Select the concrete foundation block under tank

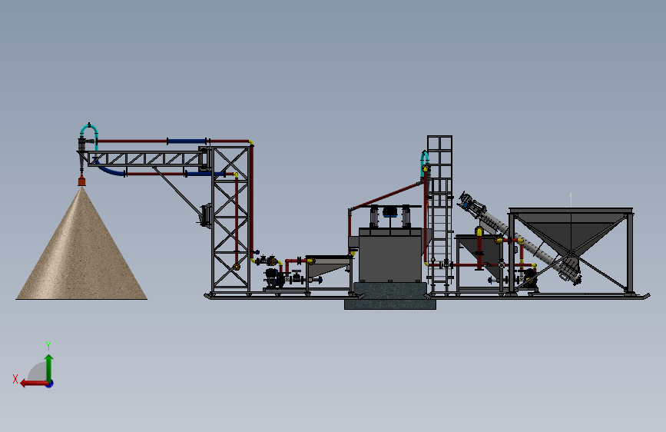[390, 296]
